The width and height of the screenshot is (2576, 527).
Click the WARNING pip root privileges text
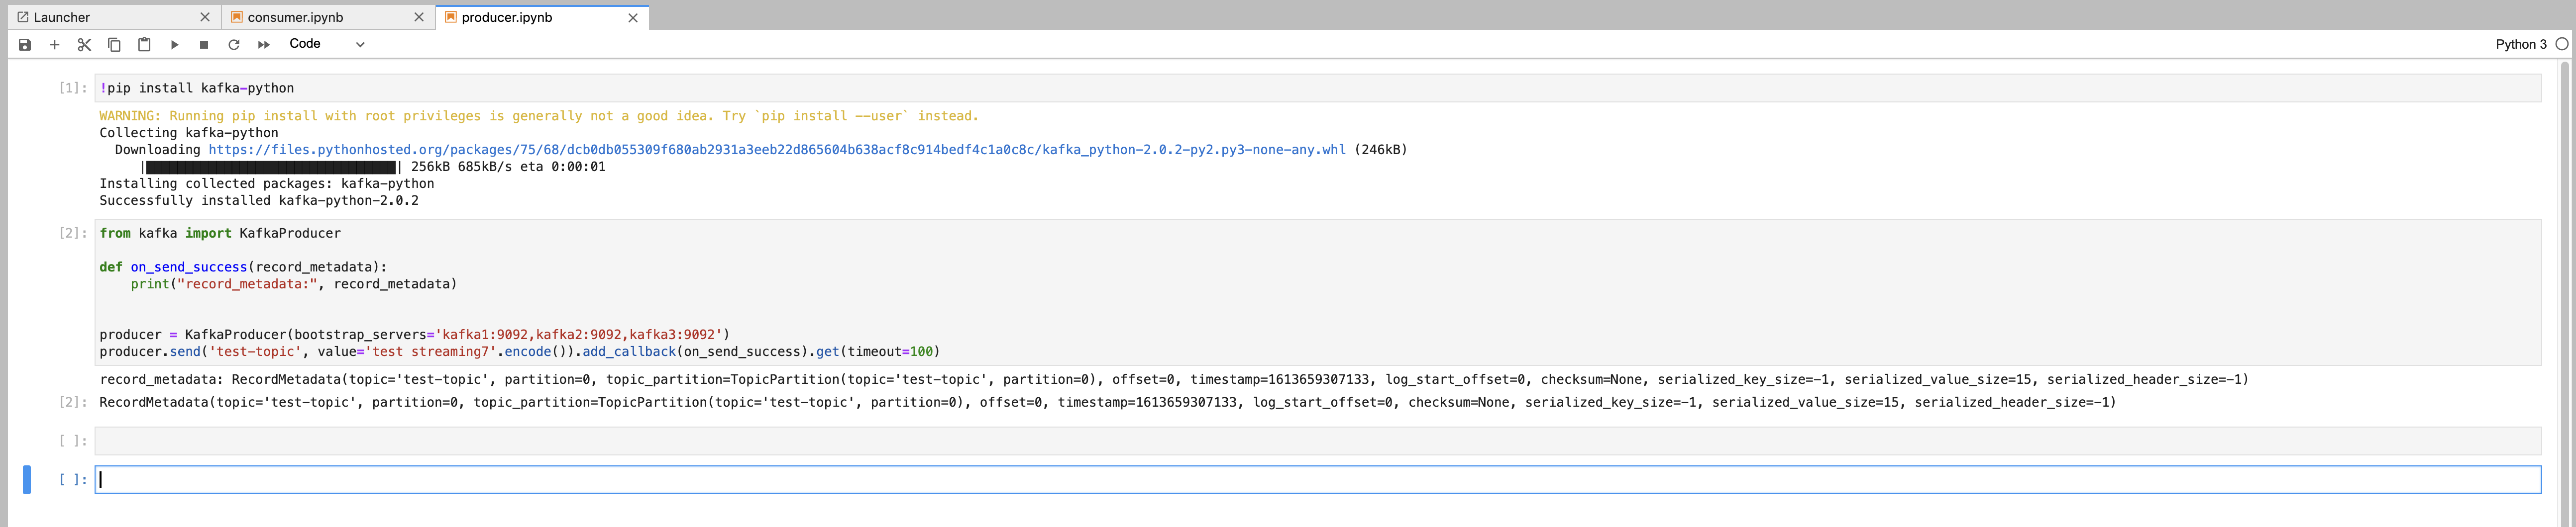point(538,116)
